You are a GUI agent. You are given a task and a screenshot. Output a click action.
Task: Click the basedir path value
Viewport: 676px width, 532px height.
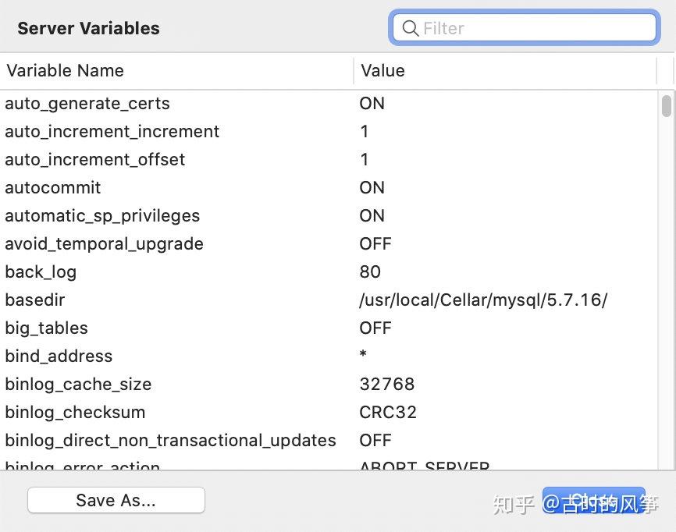483,300
